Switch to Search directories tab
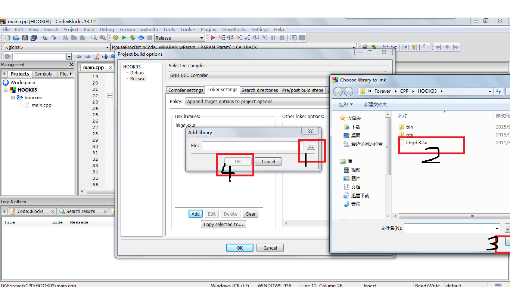 [x=259, y=90]
